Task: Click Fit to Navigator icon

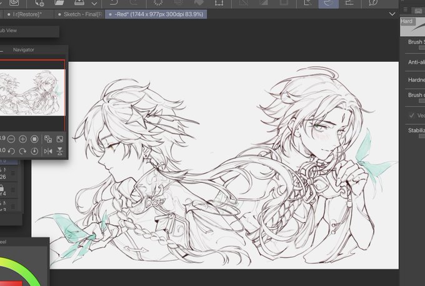Action: 48,139
